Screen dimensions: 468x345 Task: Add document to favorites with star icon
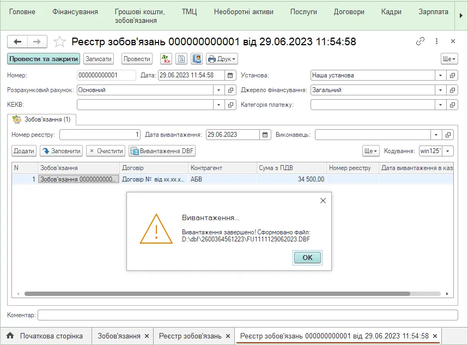tap(59, 41)
